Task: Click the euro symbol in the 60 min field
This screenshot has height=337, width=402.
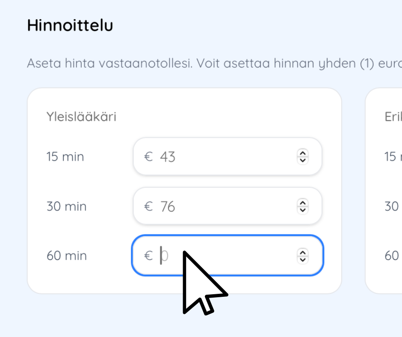Action: (x=148, y=256)
